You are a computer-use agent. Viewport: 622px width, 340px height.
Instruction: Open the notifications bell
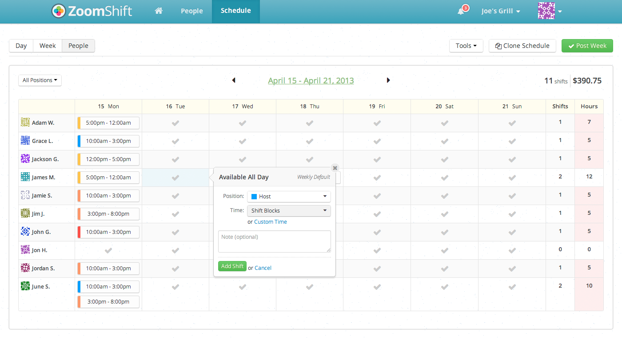(x=461, y=11)
